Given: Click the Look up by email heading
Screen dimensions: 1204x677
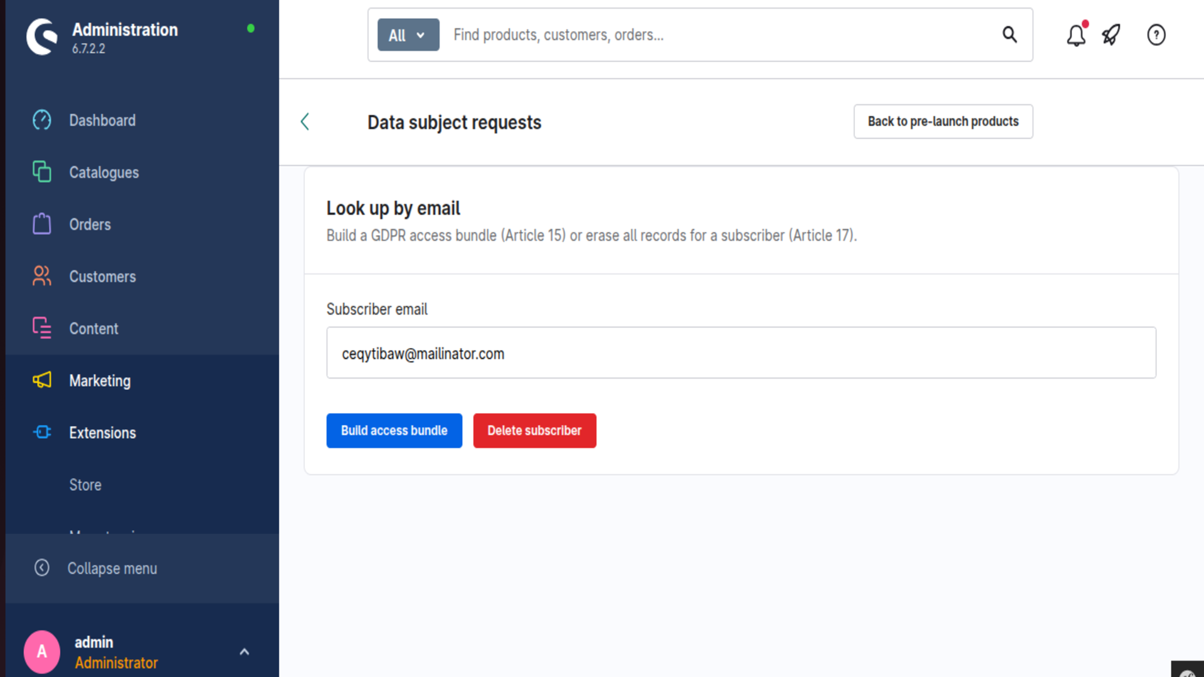Looking at the screenshot, I should point(393,208).
